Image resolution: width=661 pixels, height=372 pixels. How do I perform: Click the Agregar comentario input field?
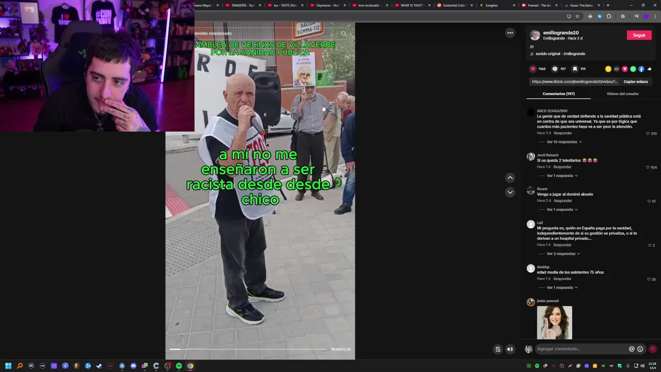pos(581,349)
